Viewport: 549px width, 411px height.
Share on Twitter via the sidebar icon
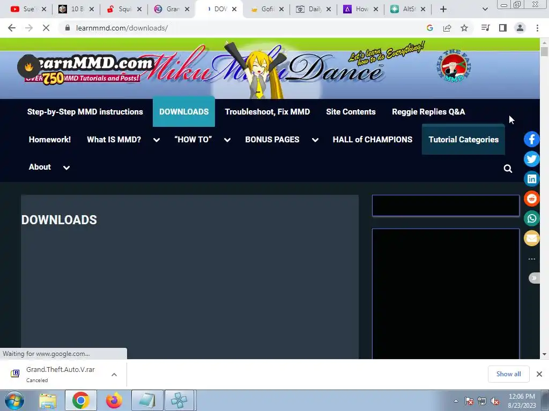click(531, 159)
